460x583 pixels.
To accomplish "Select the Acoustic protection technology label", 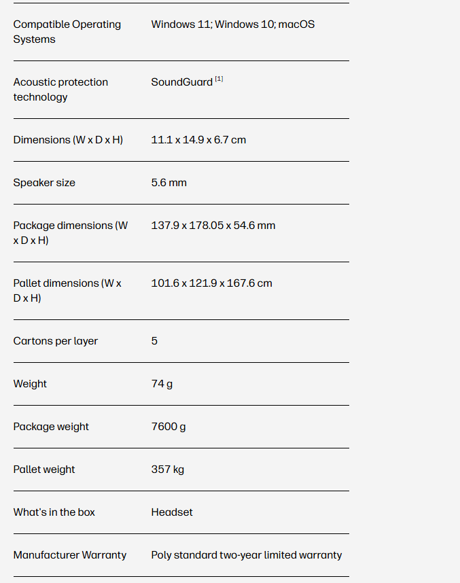I will 60,90.
